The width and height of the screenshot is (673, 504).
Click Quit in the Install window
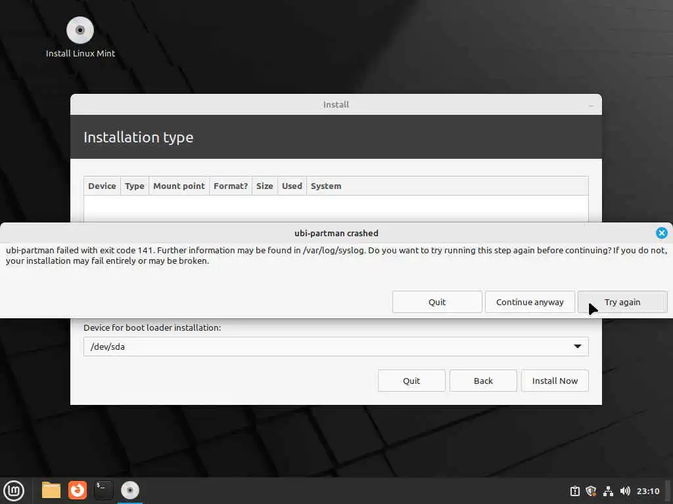(x=411, y=381)
